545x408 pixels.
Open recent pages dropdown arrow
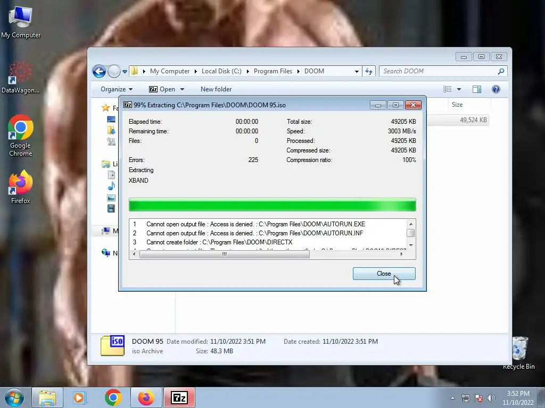coord(125,72)
